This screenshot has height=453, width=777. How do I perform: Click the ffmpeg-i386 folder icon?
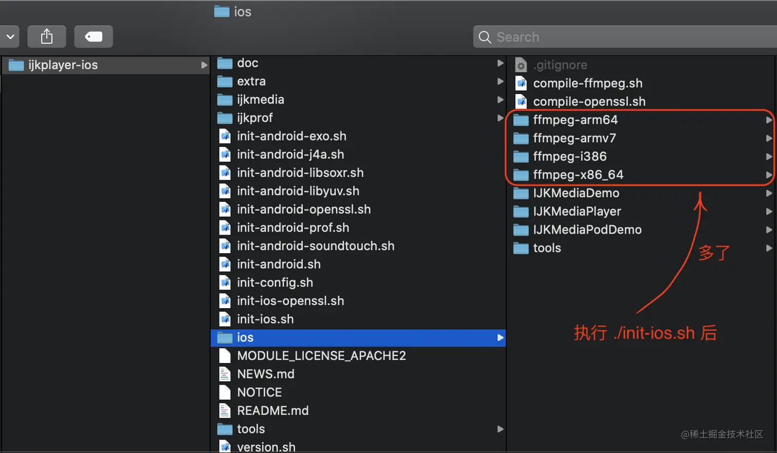[x=521, y=157]
